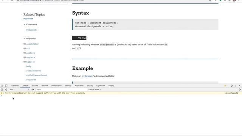Open the bgColor property link

pyautogui.click(x=31, y=62)
